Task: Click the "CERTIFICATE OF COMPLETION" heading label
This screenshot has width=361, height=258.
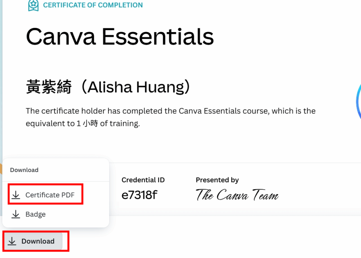Action: pos(93,5)
